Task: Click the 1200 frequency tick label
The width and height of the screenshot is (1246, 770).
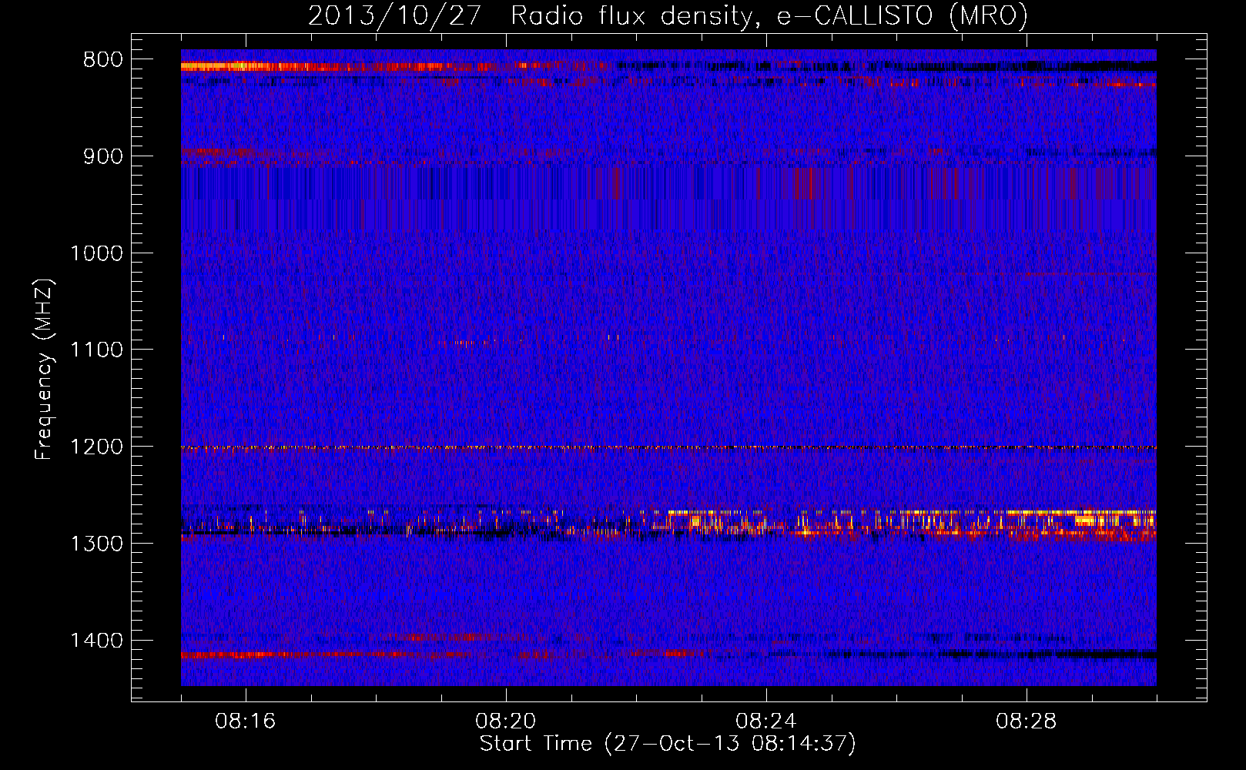Action: [96, 447]
